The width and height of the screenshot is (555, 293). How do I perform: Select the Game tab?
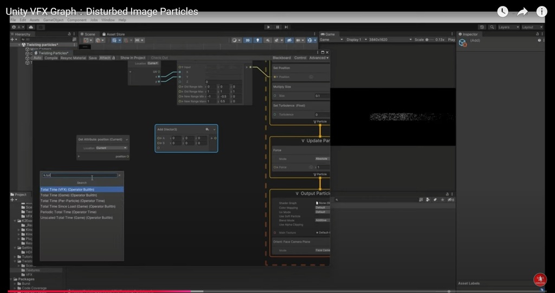[328, 34]
